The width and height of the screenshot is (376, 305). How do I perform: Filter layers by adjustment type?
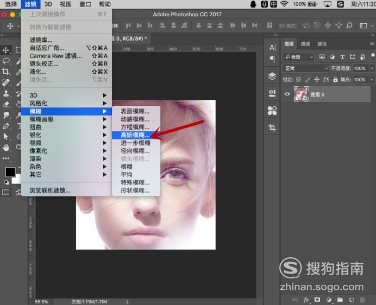click(x=332, y=57)
